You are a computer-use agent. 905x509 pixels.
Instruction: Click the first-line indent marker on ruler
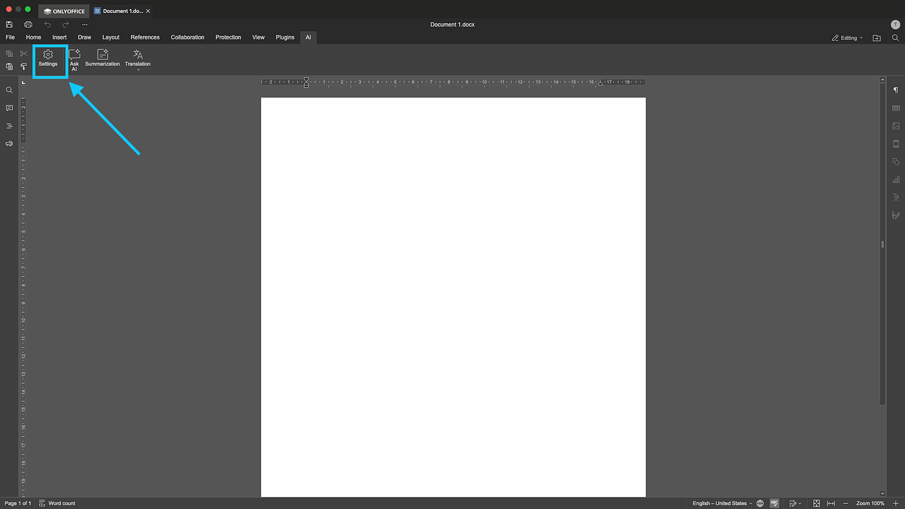(x=306, y=79)
